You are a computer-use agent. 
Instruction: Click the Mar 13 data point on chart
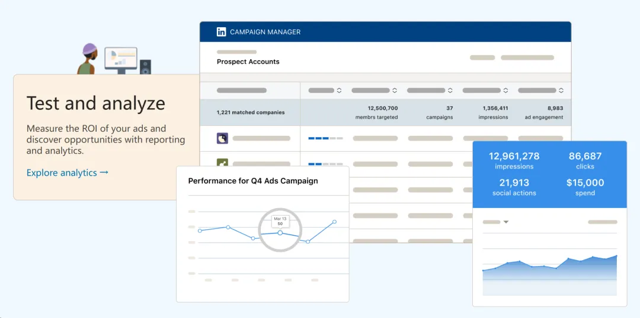click(x=280, y=233)
